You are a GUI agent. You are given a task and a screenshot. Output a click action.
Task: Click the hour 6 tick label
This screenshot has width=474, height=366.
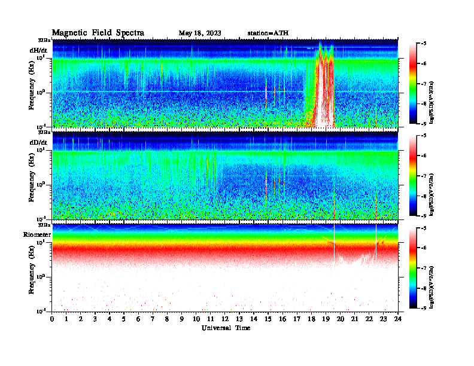138,319
